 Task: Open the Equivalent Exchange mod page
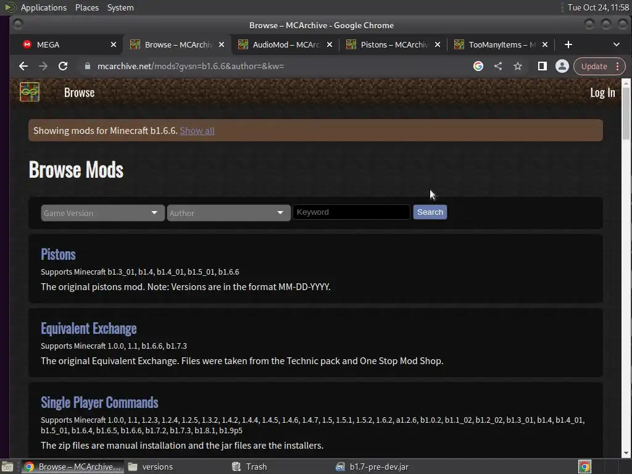pos(89,328)
